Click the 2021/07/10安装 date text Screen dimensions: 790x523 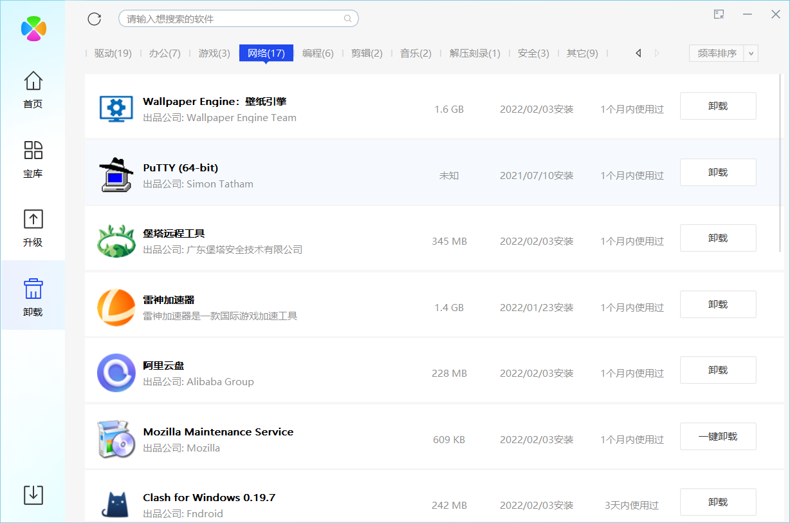(537, 175)
